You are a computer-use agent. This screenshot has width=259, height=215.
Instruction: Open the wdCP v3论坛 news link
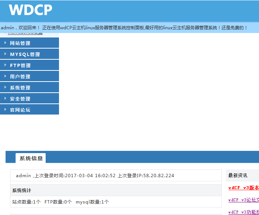click(244, 200)
